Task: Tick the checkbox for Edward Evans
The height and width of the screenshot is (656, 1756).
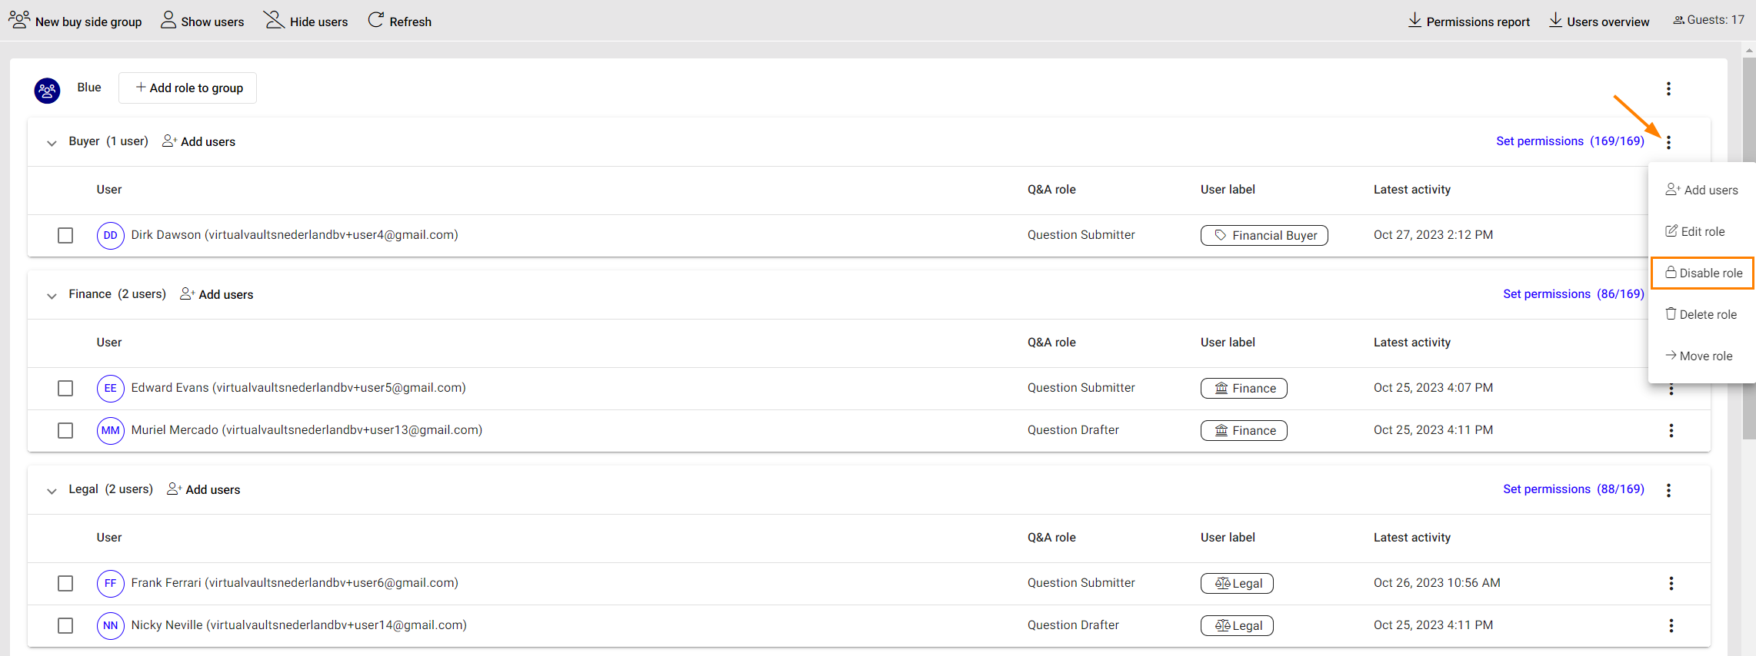Action: pos(65,388)
